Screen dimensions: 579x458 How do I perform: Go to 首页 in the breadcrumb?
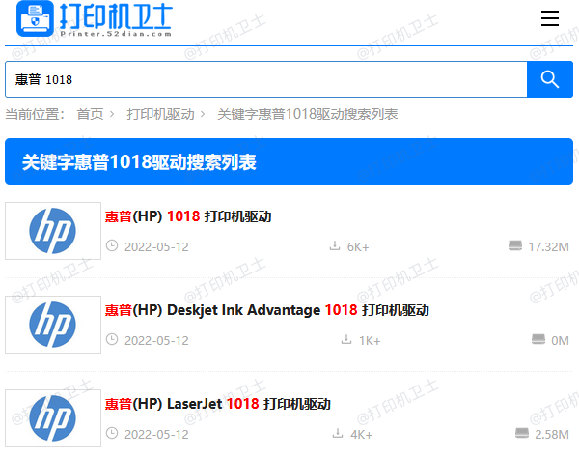(90, 114)
